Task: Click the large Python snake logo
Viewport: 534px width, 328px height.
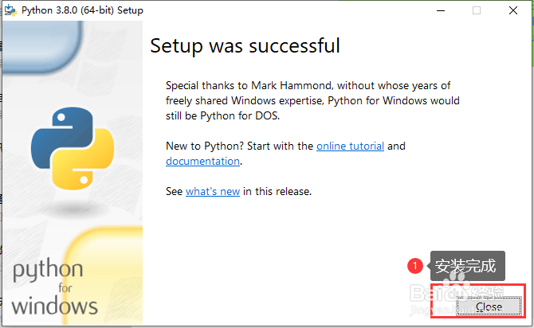Action: (x=73, y=148)
